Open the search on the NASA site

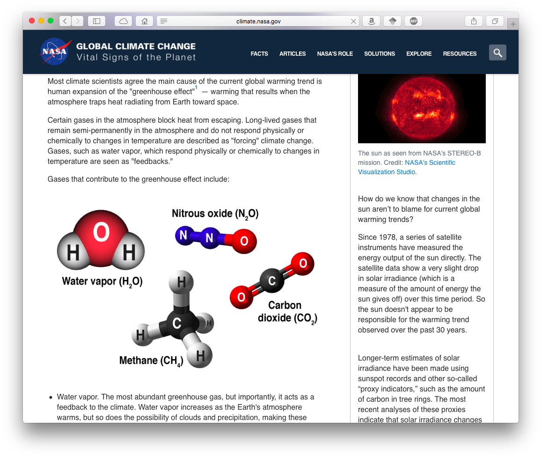coord(497,52)
